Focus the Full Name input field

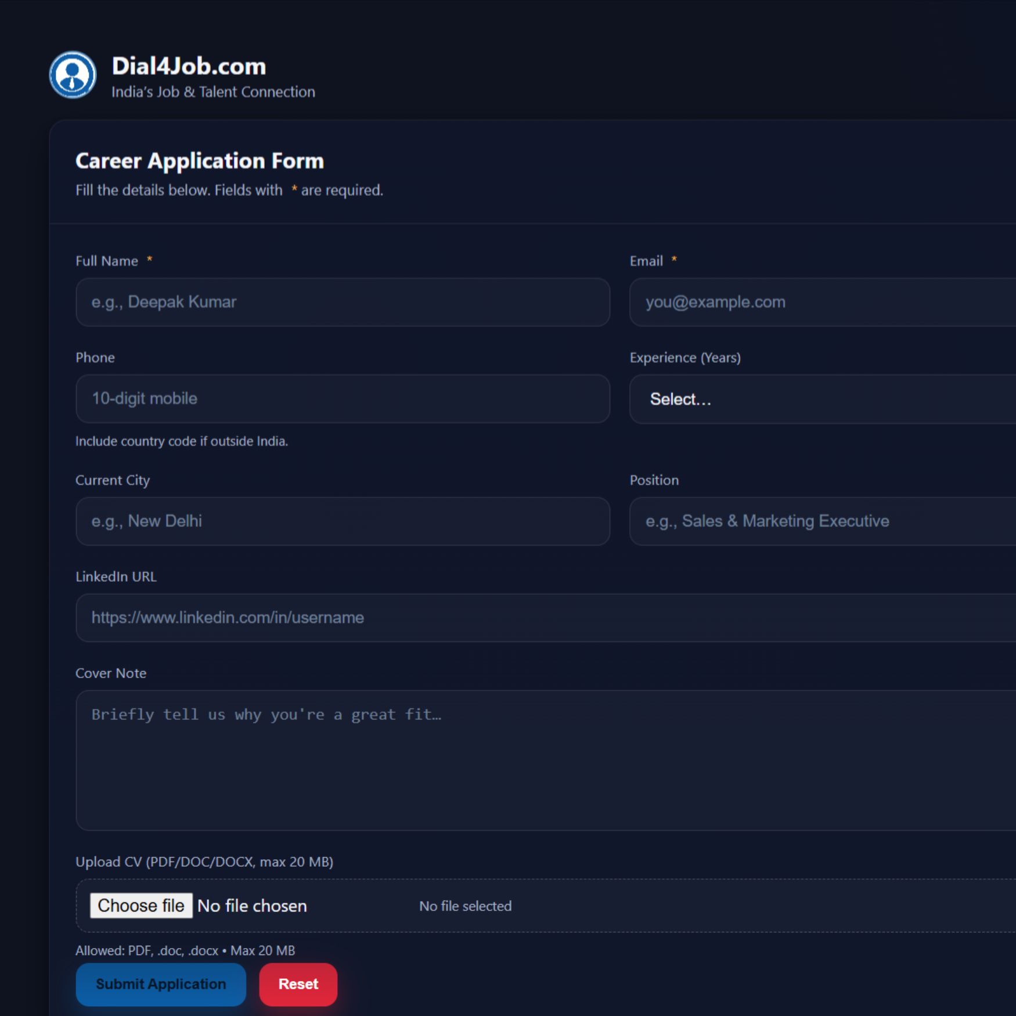point(343,302)
